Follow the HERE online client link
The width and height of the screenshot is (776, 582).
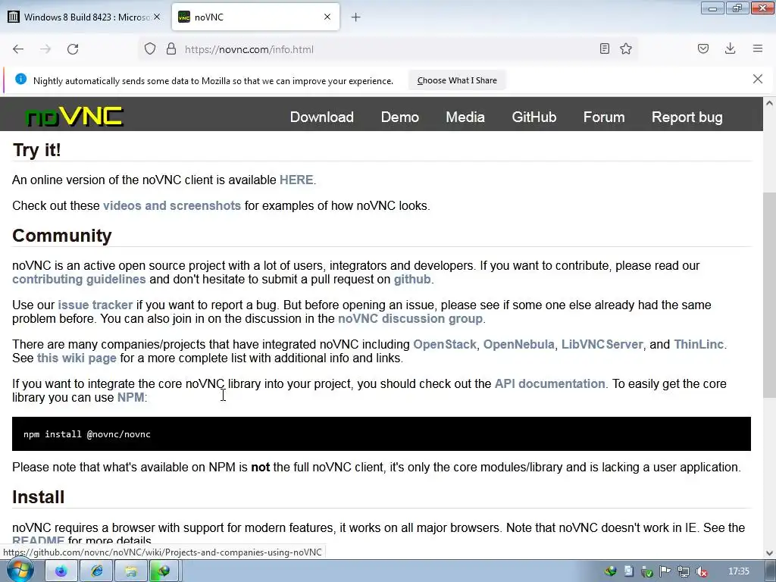[296, 180]
